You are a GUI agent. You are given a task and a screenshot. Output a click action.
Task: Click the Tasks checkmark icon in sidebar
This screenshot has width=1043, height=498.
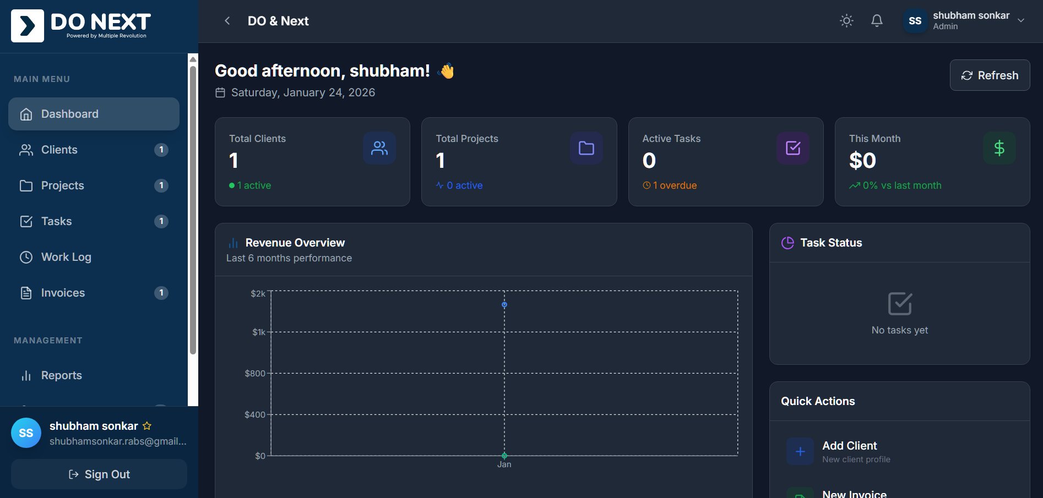pos(26,221)
